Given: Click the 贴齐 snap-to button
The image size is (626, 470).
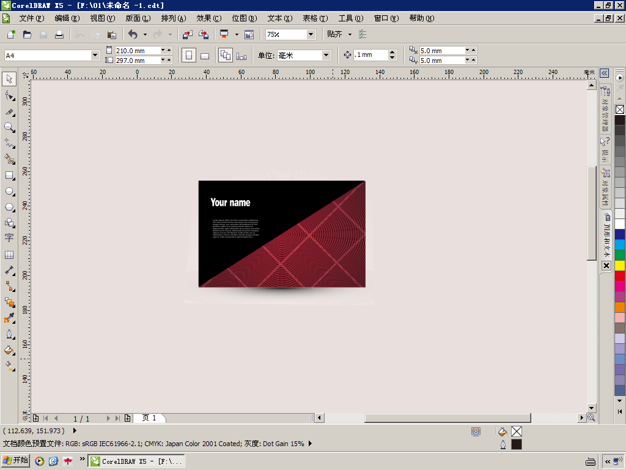Looking at the screenshot, I should tap(334, 34).
